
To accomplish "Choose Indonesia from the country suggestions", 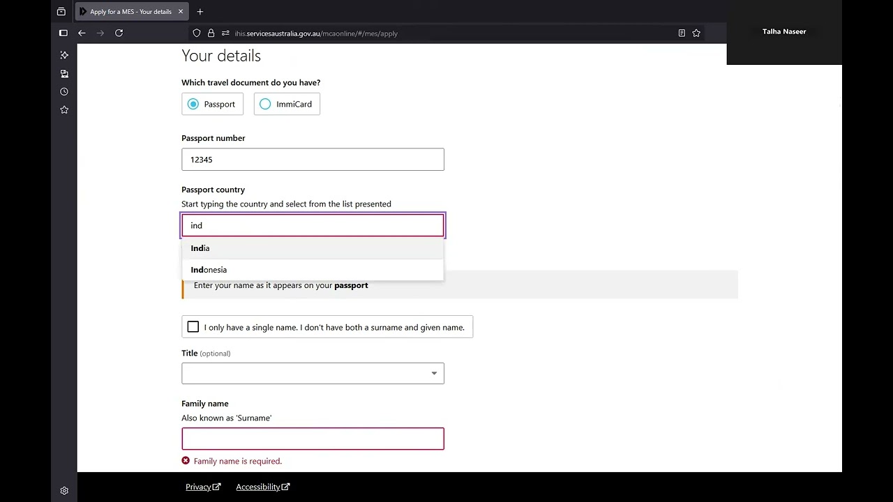I will (313, 270).
